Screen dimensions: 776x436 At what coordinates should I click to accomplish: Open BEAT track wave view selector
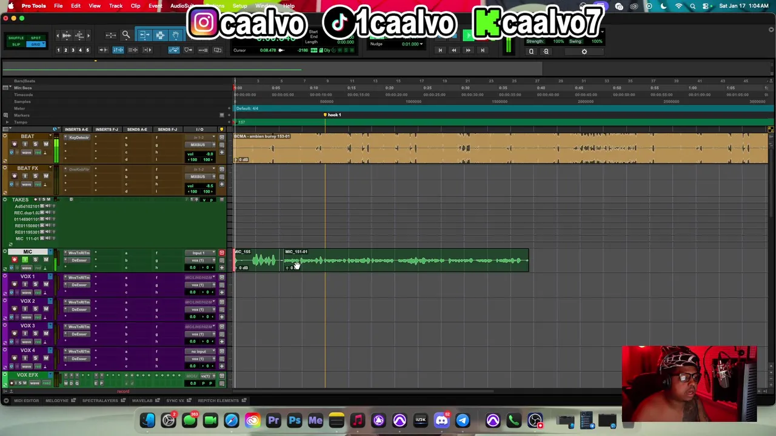click(27, 153)
